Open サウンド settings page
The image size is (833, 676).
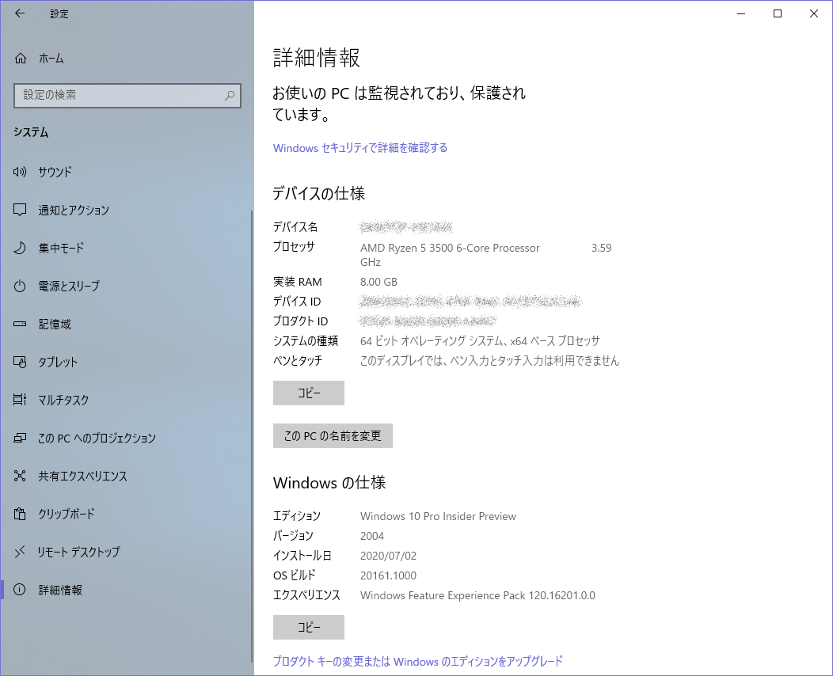point(127,172)
